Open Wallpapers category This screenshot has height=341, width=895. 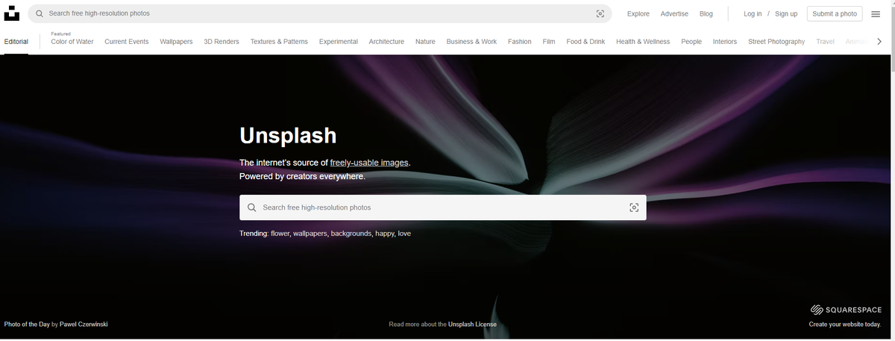click(176, 42)
